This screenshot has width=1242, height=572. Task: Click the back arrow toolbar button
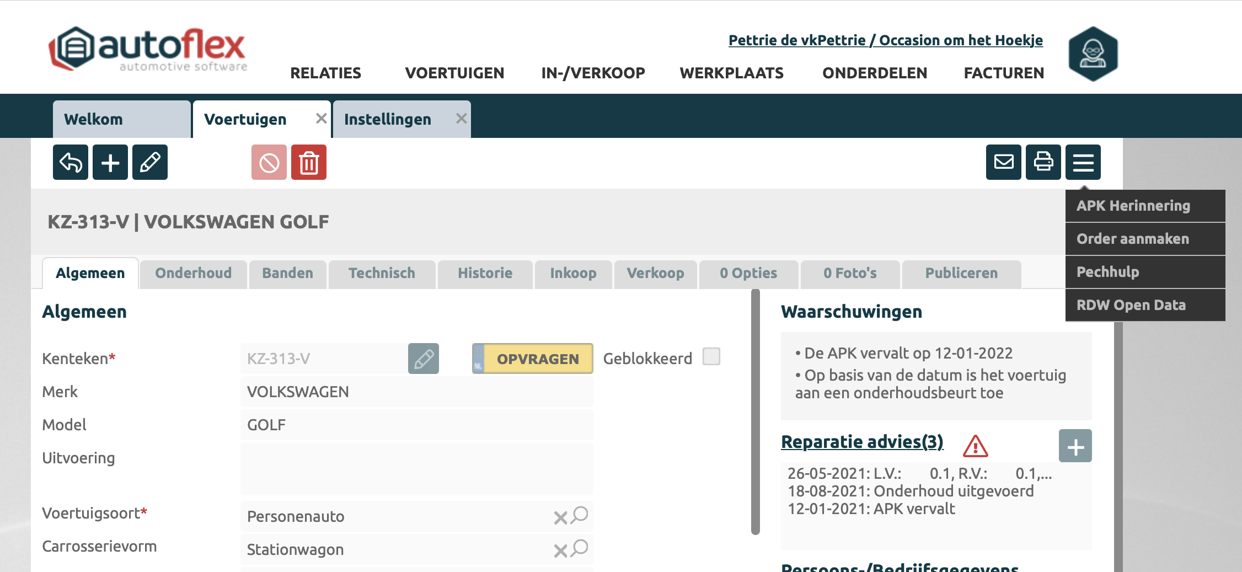click(71, 163)
